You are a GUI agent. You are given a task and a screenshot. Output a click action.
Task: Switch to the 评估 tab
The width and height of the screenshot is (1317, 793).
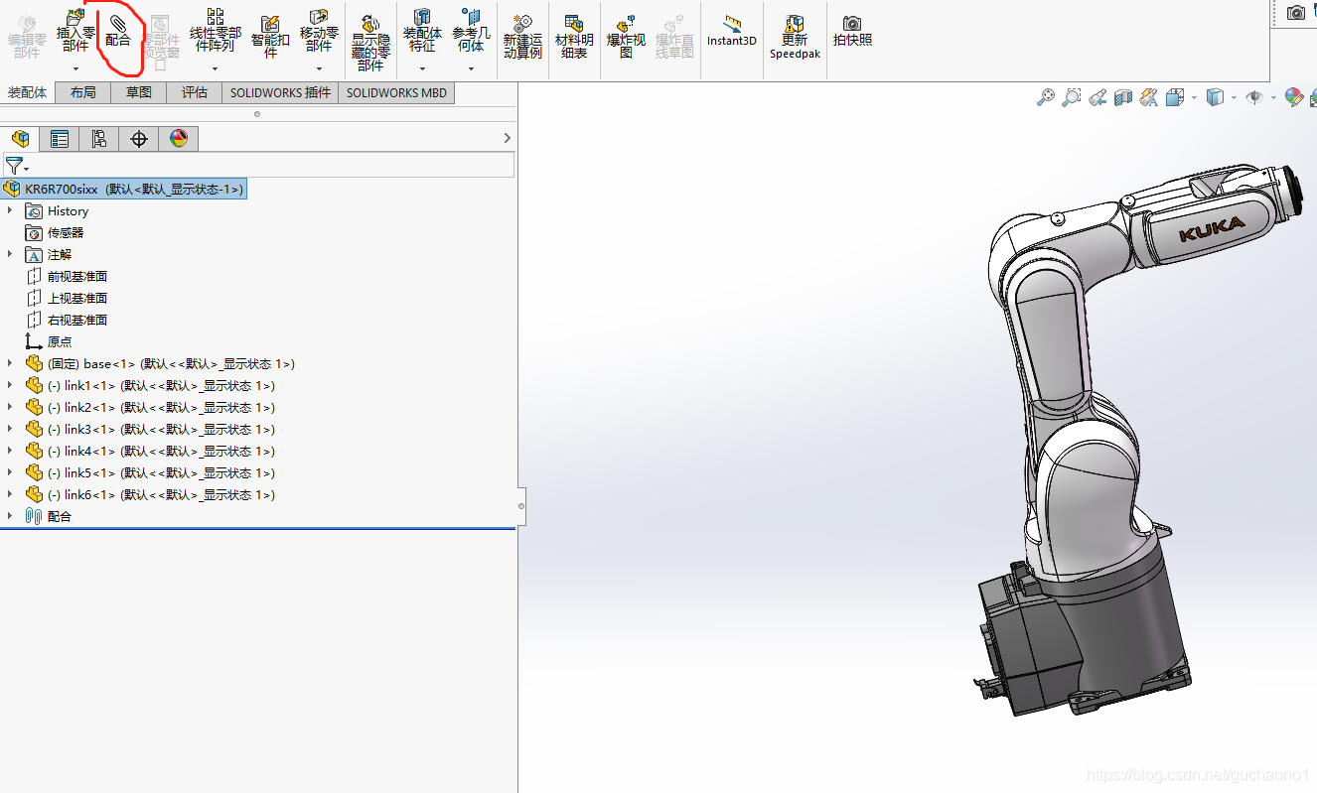pyautogui.click(x=195, y=92)
